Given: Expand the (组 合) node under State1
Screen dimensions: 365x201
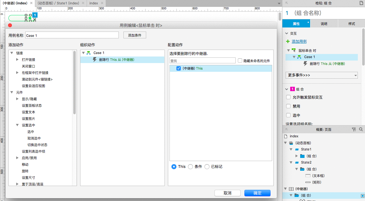Looking at the screenshot, I should 296,156.
